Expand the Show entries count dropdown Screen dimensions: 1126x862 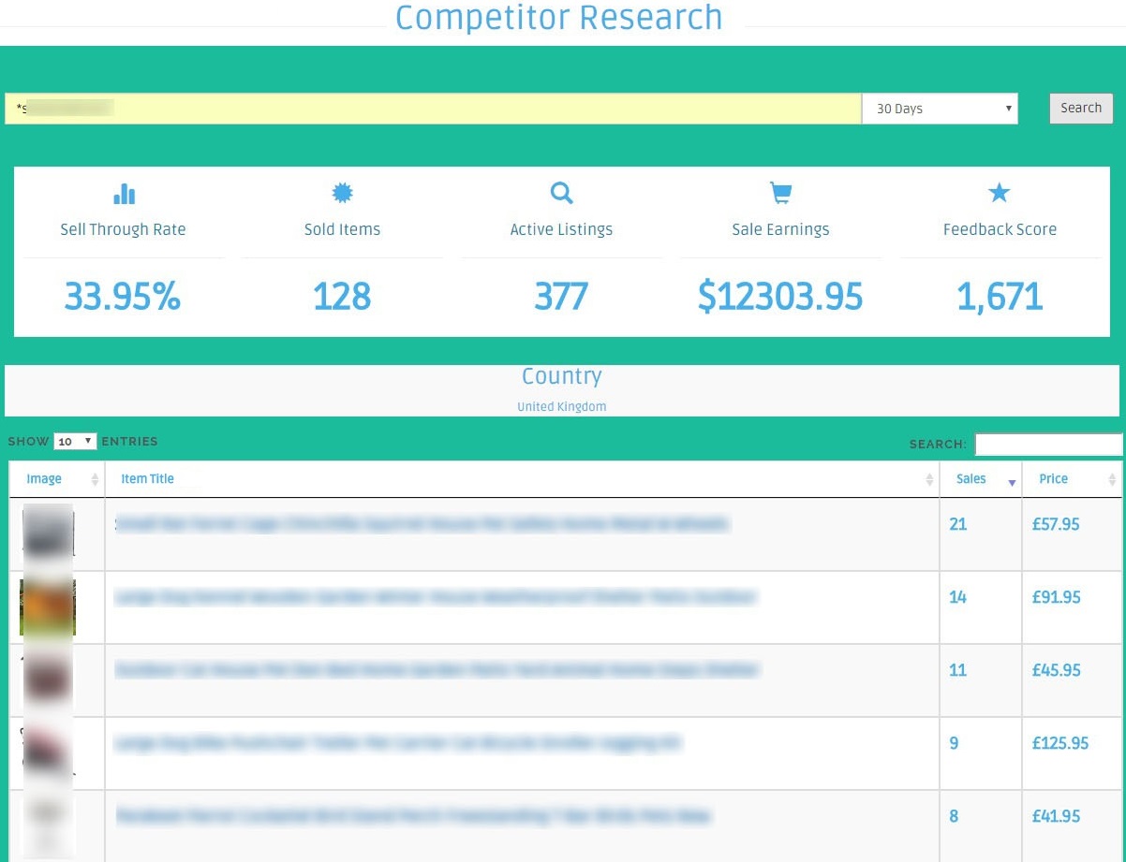coord(75,441)
